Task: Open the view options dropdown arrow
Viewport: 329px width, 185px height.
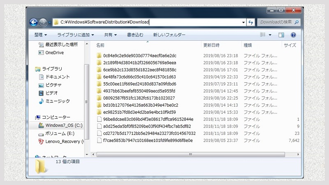Action: pos(270,35)
